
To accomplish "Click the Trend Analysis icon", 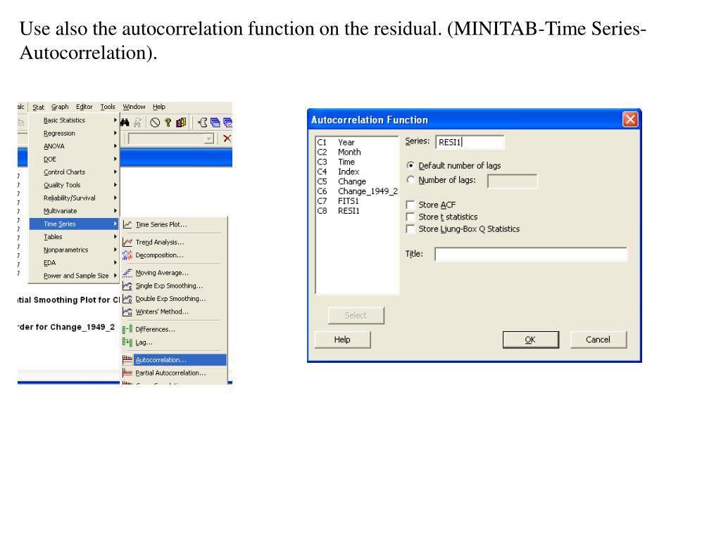I will coord(127,242).
